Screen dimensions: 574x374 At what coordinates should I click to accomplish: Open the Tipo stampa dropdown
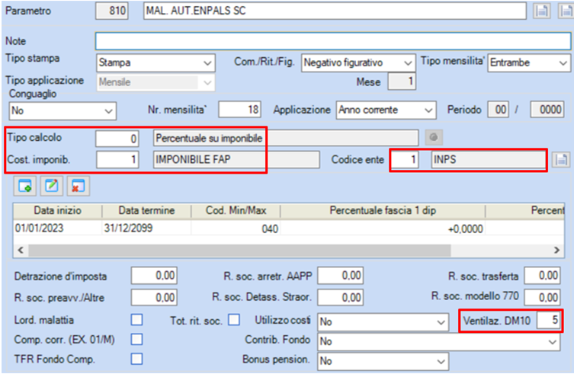point(156,63)
